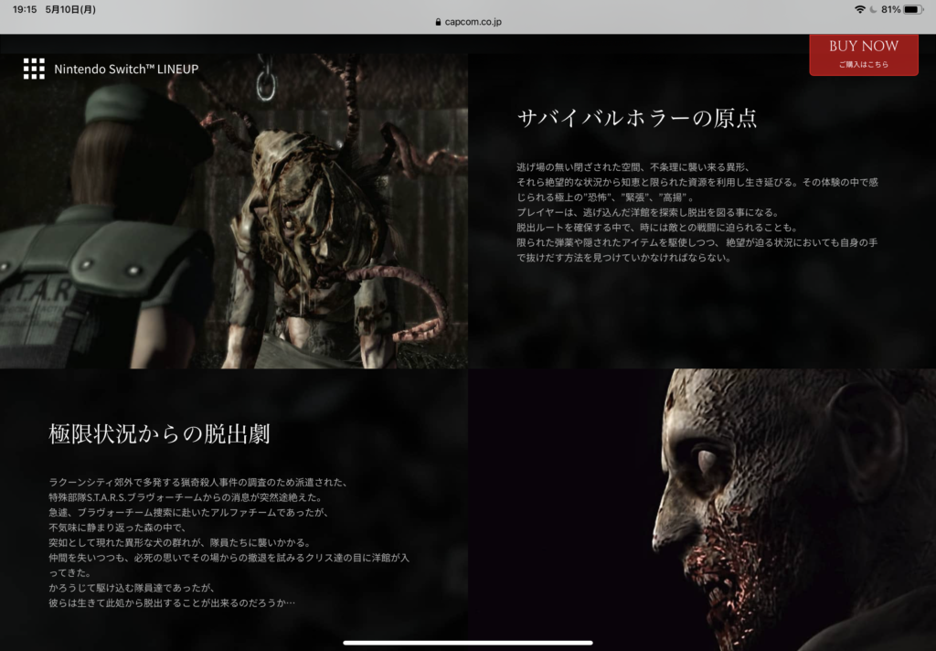
Task: Tap the capcom.co.jp address bar
Action: (x=468, y=22)
